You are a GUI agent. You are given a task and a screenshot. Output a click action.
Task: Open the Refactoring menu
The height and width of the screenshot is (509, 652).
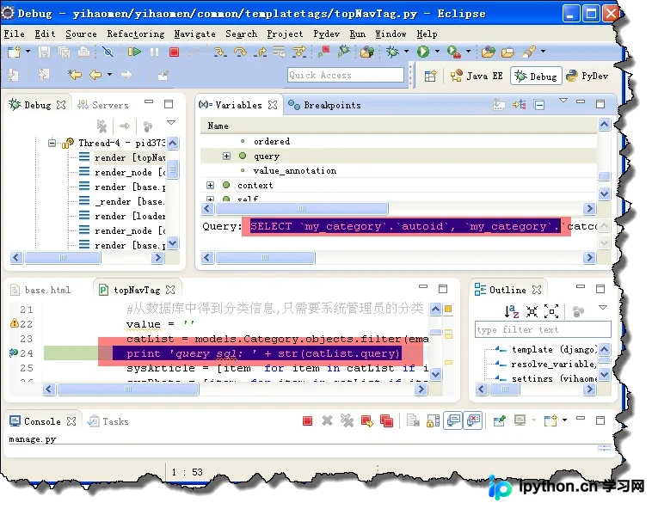pyautogui.click(x=136, y=34)
